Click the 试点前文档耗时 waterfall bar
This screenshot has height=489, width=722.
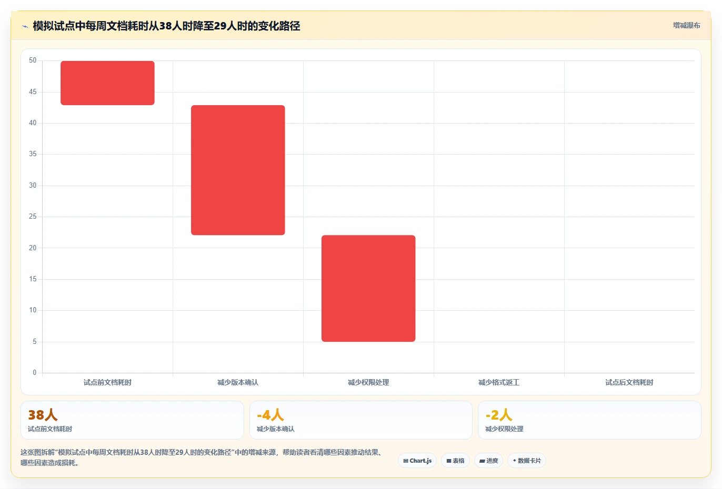(107, 83)
